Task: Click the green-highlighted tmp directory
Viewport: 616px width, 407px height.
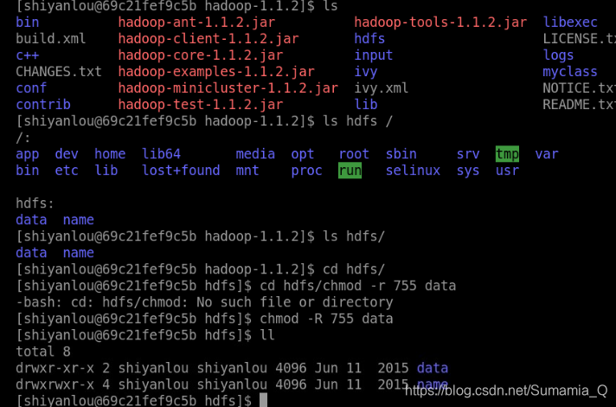Action: (x=507, y=154)
